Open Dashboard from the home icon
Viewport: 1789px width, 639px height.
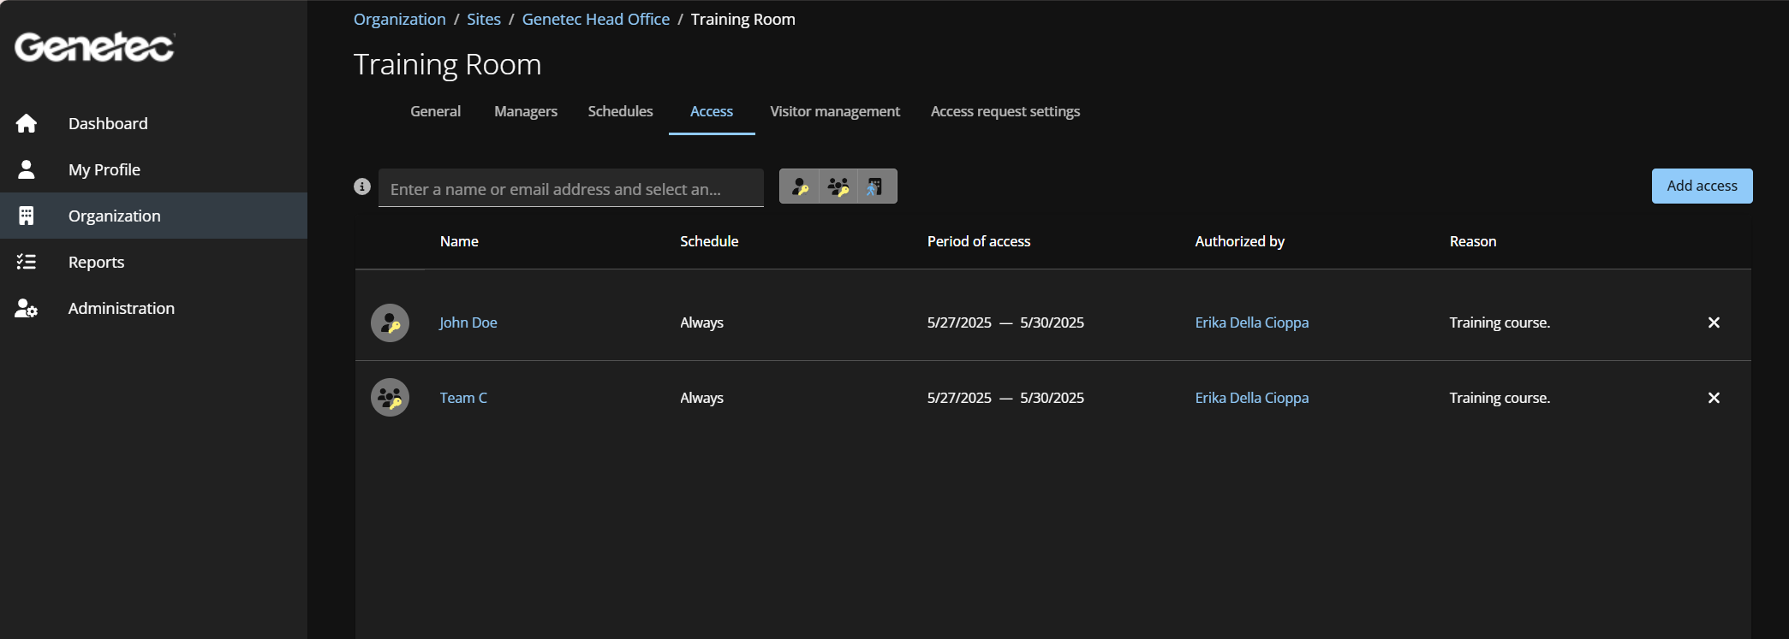tap(27, 123)
